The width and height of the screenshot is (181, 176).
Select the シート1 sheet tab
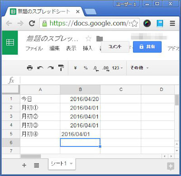pyautogui.click(x=62, y=164)
